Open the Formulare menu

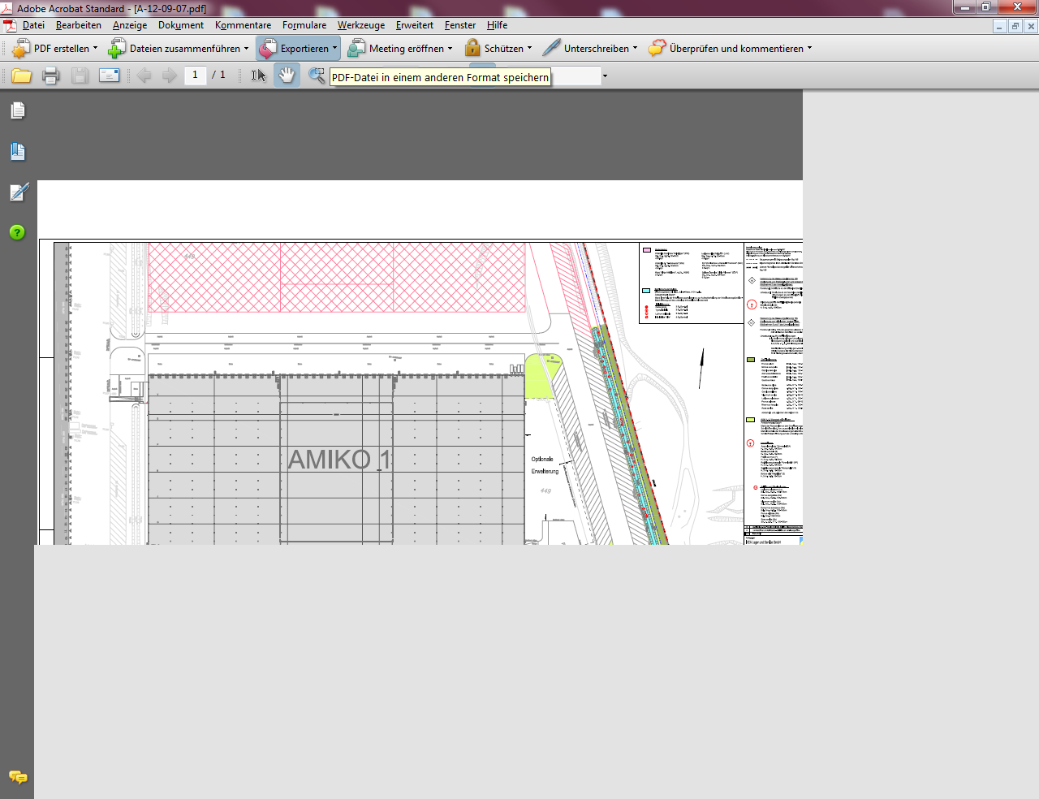[x=304, y=25]
